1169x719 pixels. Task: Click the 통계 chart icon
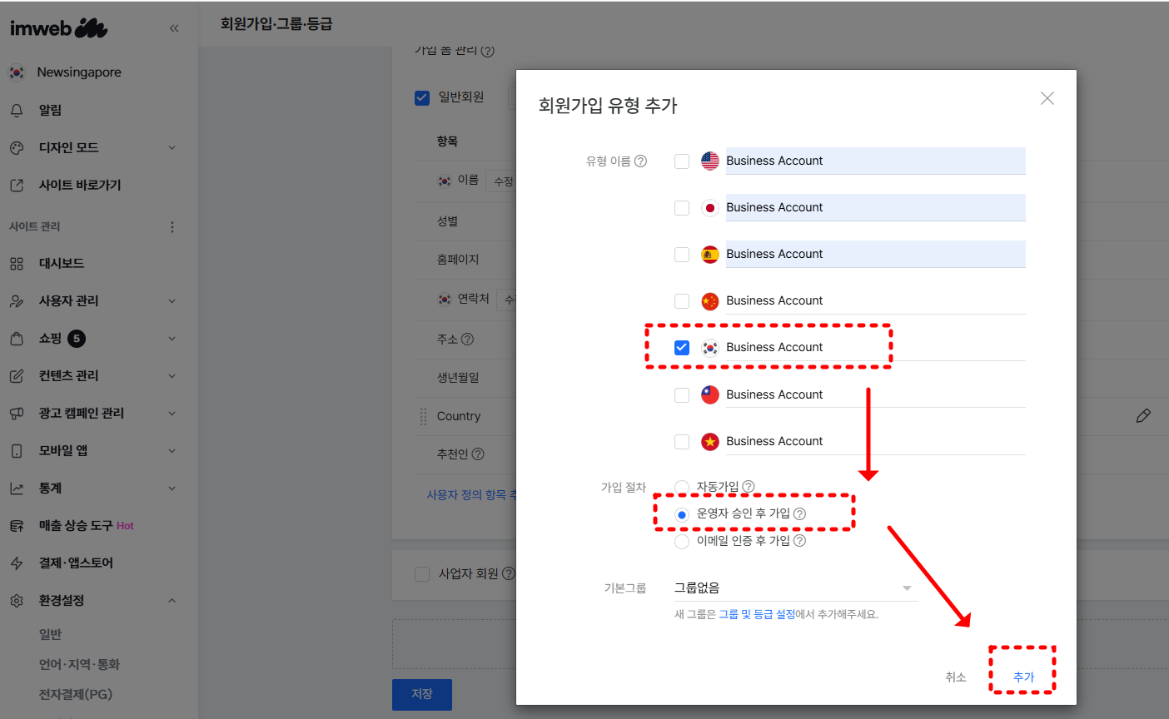(17, 488)
